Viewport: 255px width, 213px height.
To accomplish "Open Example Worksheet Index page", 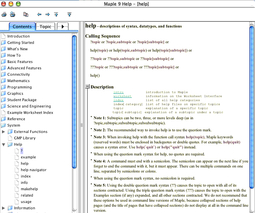I will point(30,113).
